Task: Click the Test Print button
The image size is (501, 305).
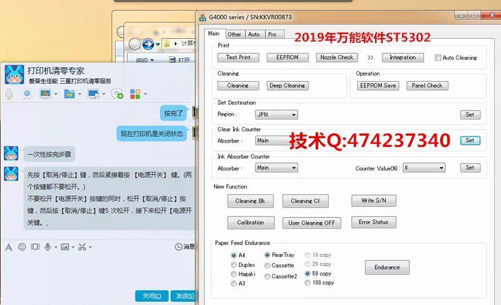Action: click(x=239, y=57)
